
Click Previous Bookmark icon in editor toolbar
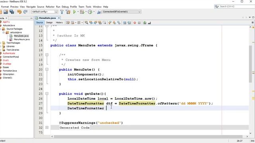(110, 23)
